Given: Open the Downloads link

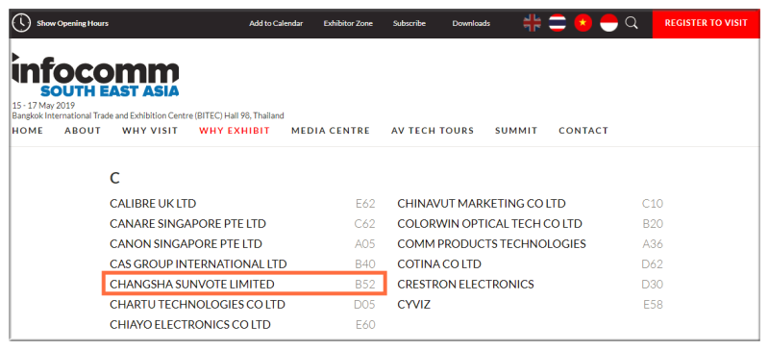Looking at the screenshot, I should [x=471, y=23].
